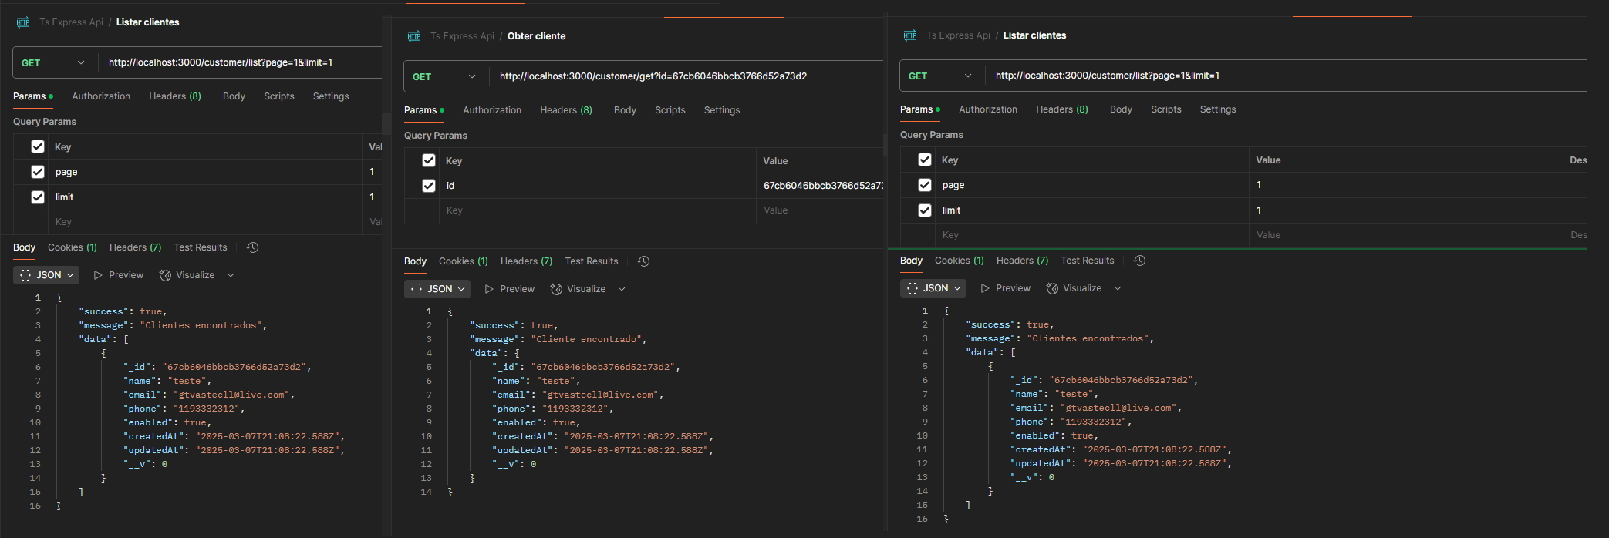The height and width of the screenshot is (538, 1609).
Task: Click Visualize icon in right panel
Action: [1052, 288]
